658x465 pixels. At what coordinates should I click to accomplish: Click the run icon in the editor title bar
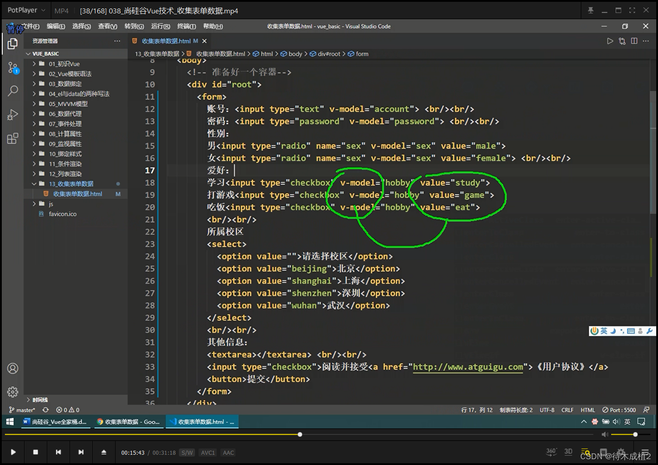tap(610, 41)
